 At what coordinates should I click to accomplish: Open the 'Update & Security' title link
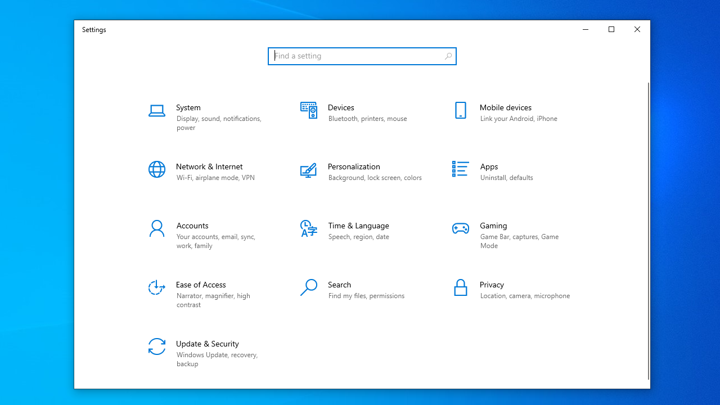207,344
